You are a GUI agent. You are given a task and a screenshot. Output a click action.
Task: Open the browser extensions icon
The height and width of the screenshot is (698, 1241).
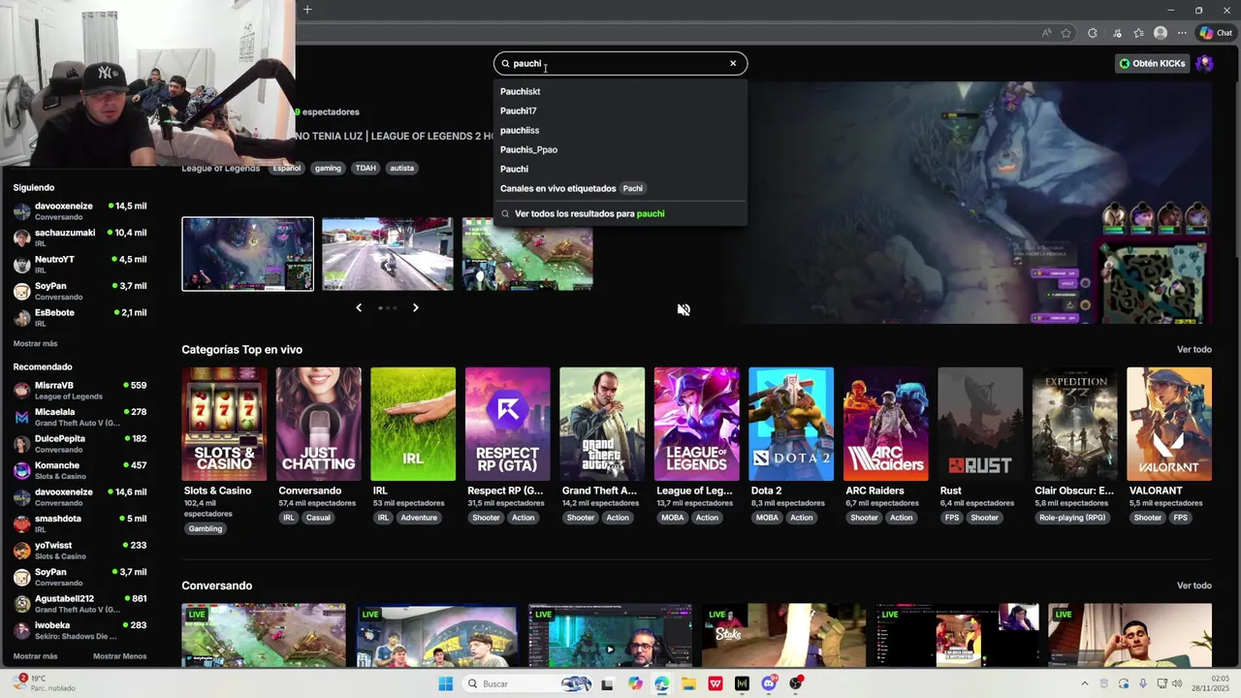tap(1093, 33)
